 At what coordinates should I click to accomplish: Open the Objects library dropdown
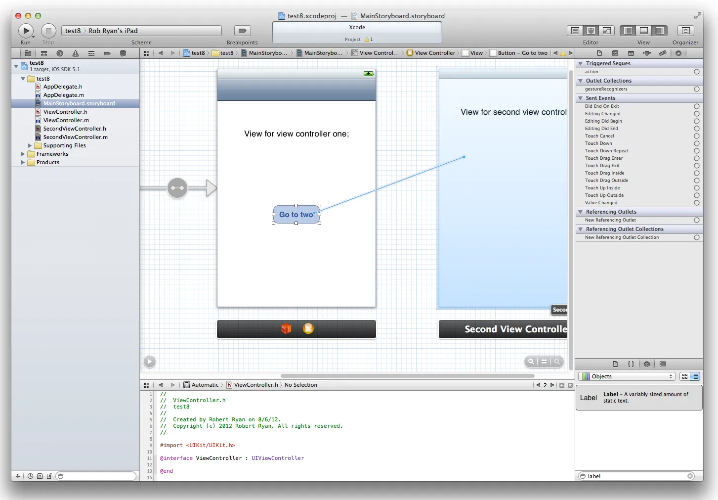coord(627,376)
